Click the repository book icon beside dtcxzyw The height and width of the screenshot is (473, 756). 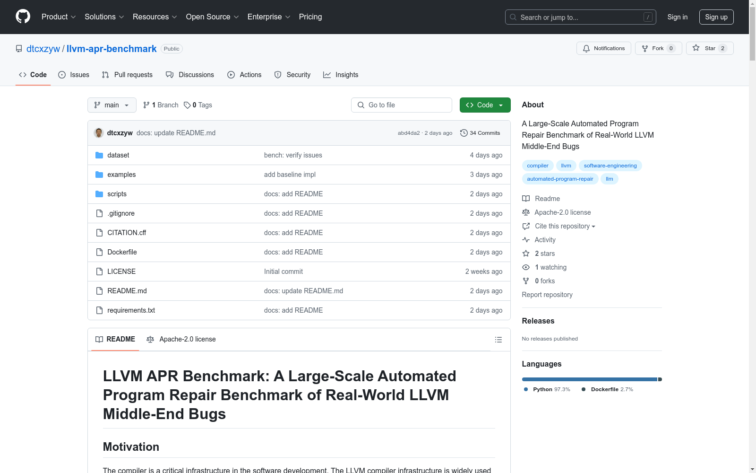[x=19, y=49]
